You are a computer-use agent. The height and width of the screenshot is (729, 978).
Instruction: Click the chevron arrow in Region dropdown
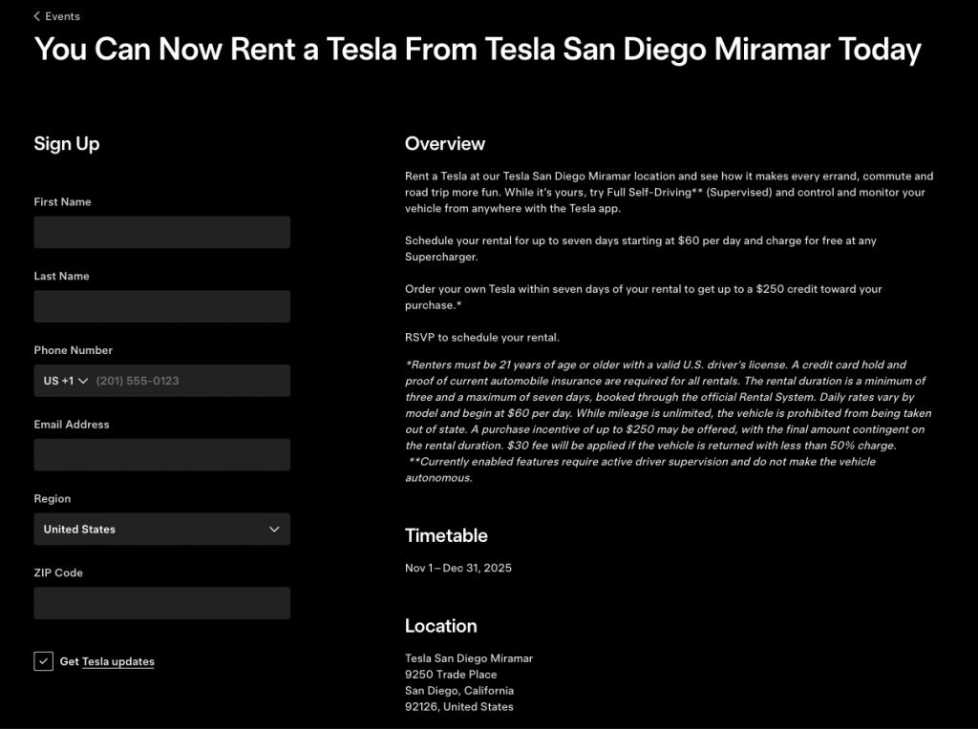274,530
